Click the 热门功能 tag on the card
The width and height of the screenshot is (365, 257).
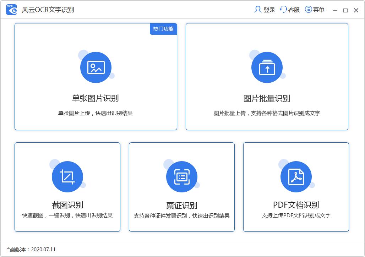point(163,29)
